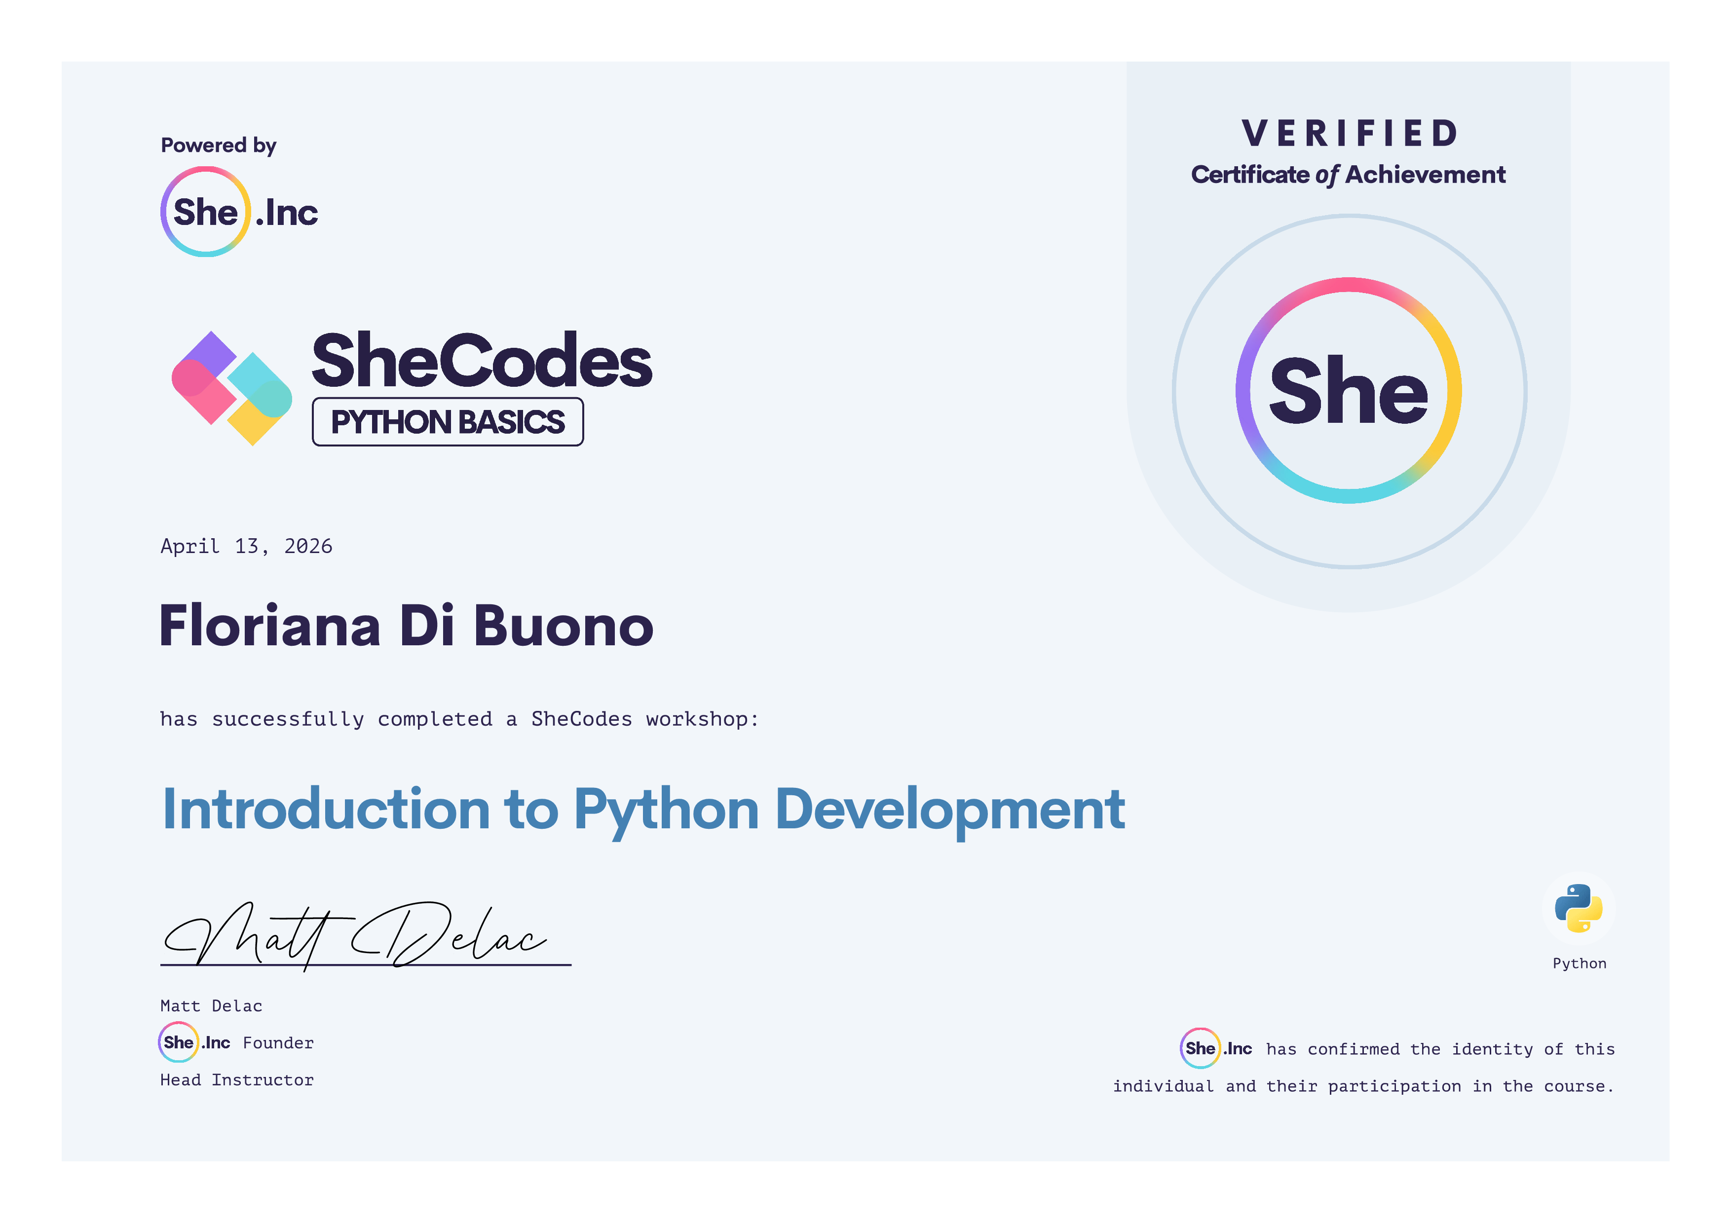Click the has successfully completed workshop line
1731x1223 pixels.
point(458,719)
